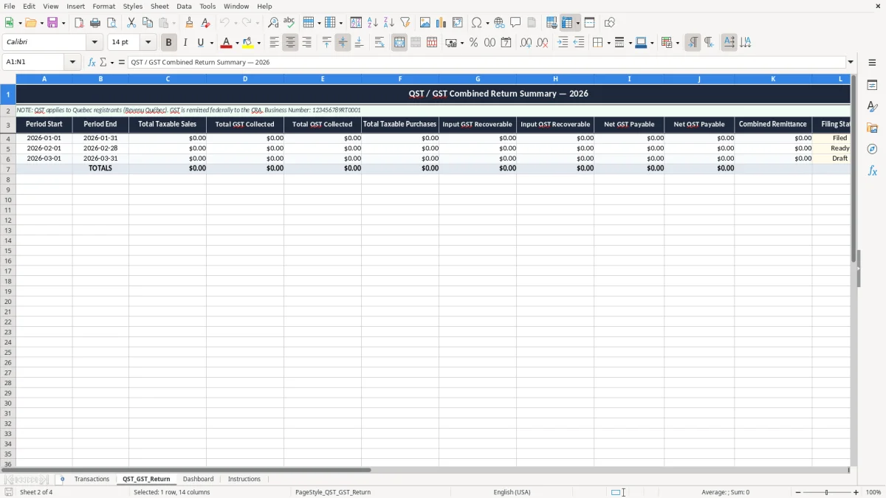This screenshot has width=886, height=498.
Task: Open Find and Replace
Action: pyautogui.click(x=273, y=23)
